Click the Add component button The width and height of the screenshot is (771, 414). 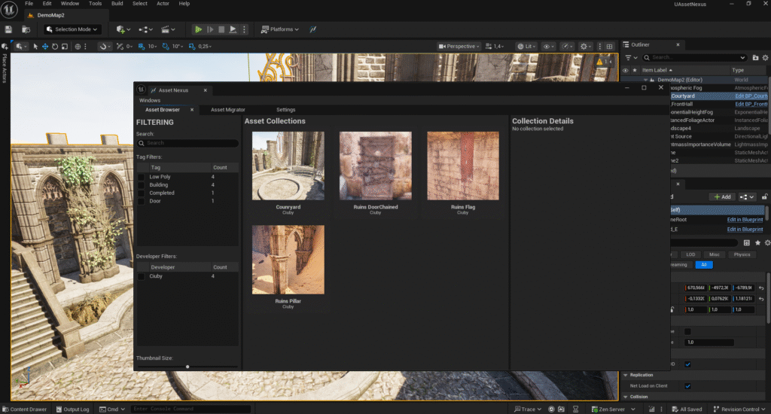pos(721,196)
